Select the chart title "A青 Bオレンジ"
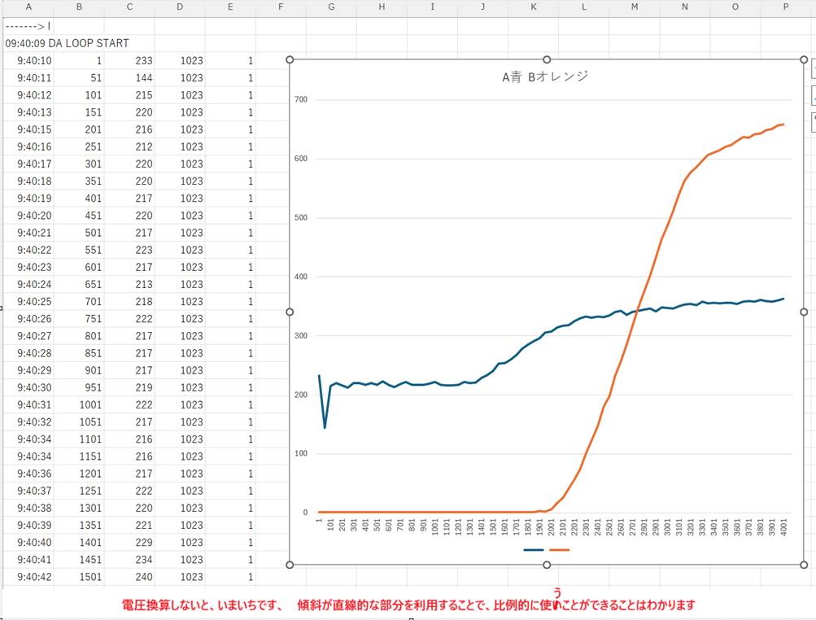This screenshot has height=620, width=816. [x=545, y=77]
